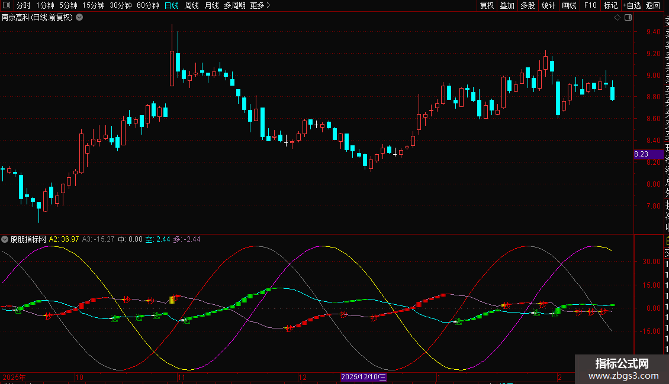
Task: Select the 30分钟 period tab
Action: point(120,5)
